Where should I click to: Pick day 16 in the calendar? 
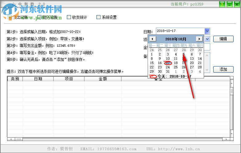[160, 63]
